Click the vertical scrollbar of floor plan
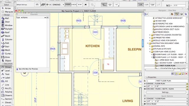This screenshot has height=106, width=189. 143,43
